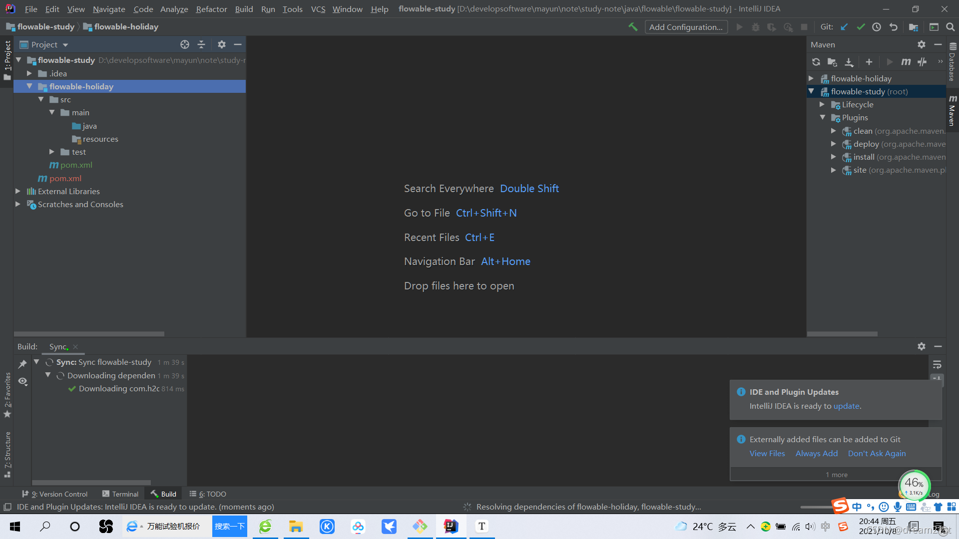Click the locate target icon in Project panel
This screenshot has height=539, width=959.
click(x=185, y=44)
